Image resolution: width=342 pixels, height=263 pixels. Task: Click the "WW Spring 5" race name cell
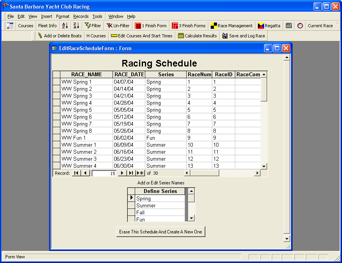(86, 110)
